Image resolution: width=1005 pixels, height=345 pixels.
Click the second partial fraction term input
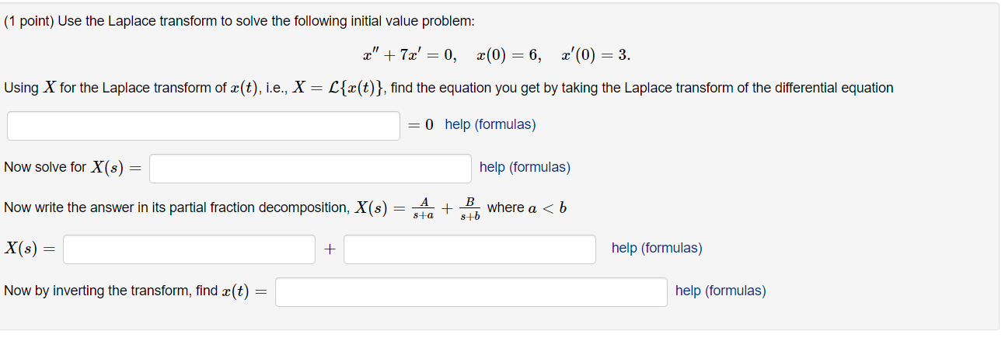coord(469,249)
